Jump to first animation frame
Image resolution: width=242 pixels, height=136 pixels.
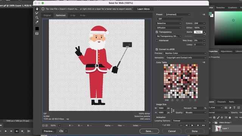181,125
